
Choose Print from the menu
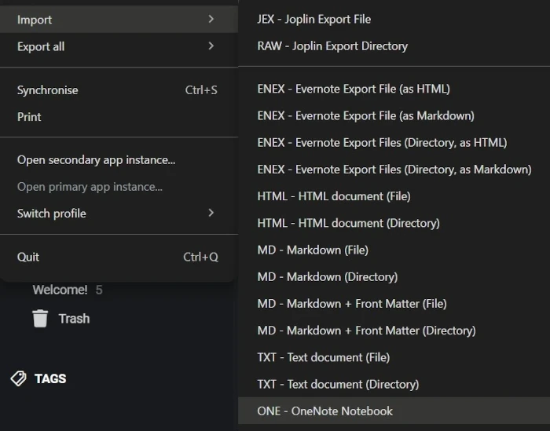point(119,117)
